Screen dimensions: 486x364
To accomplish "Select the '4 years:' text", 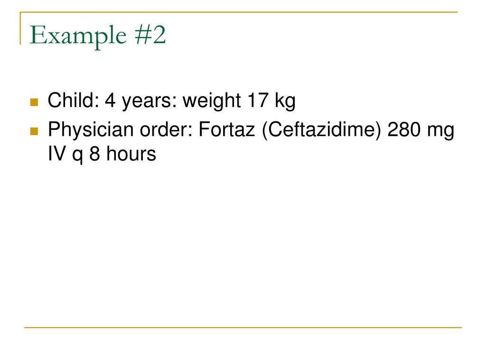I will 141,101.
